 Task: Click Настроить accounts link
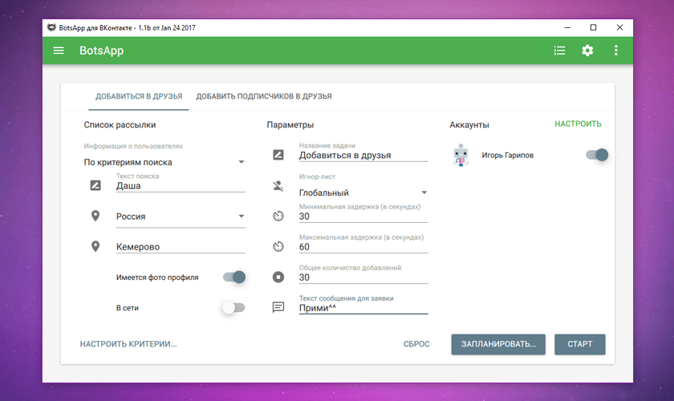[x=578, y=124]
